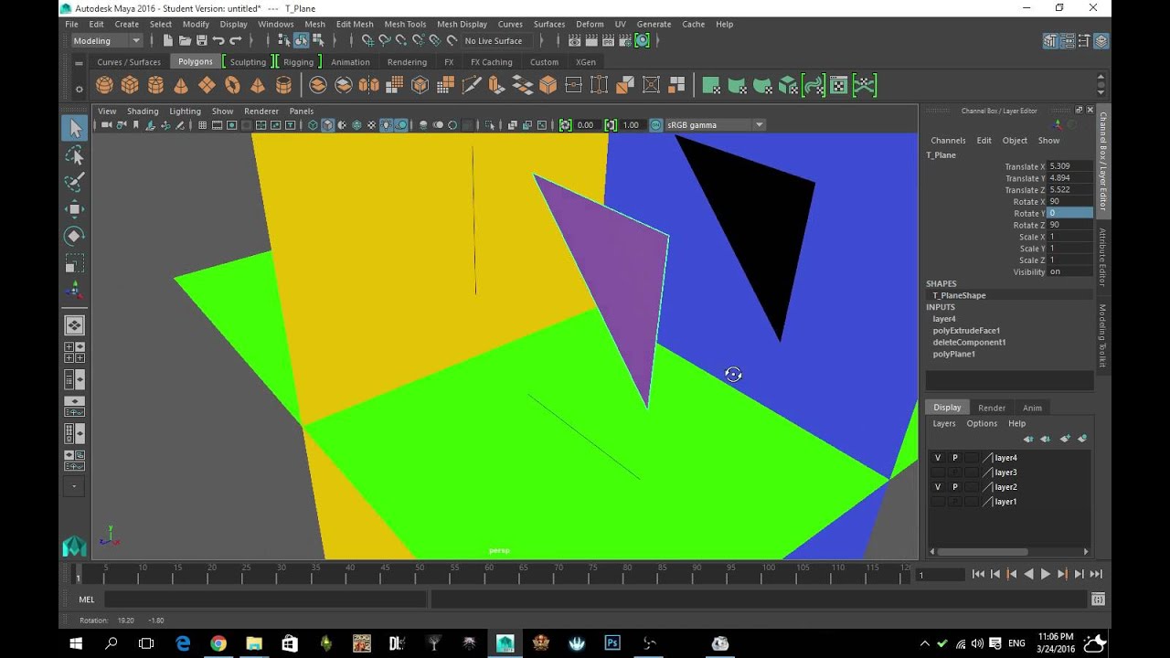Click frame 50 on the time slider
The image size is (1170, 658).
(x=419, y=574)
